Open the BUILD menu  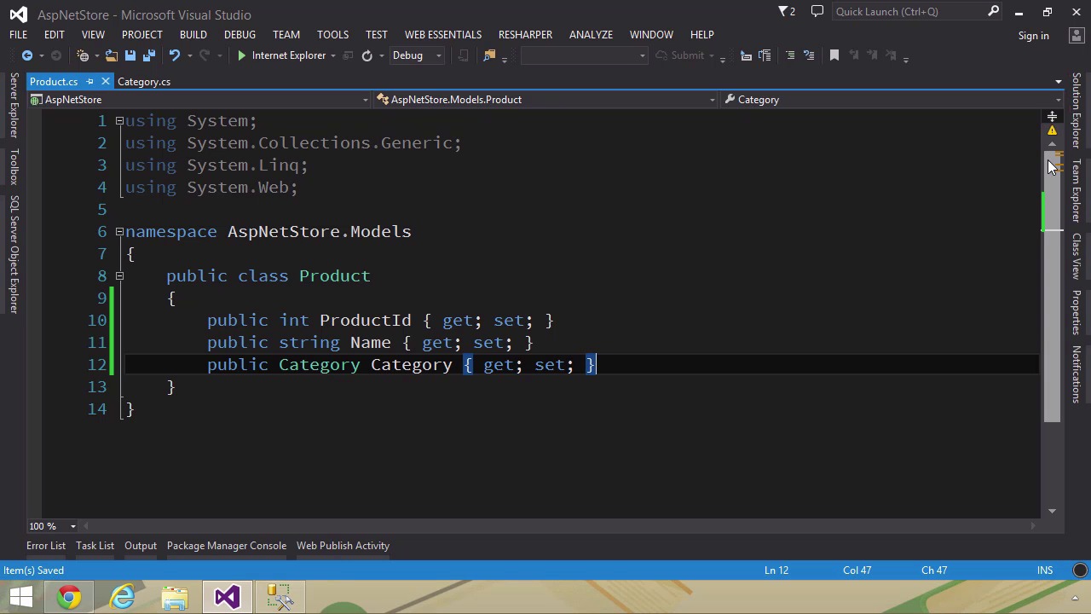pyautogui.click(x=193, y=35)
